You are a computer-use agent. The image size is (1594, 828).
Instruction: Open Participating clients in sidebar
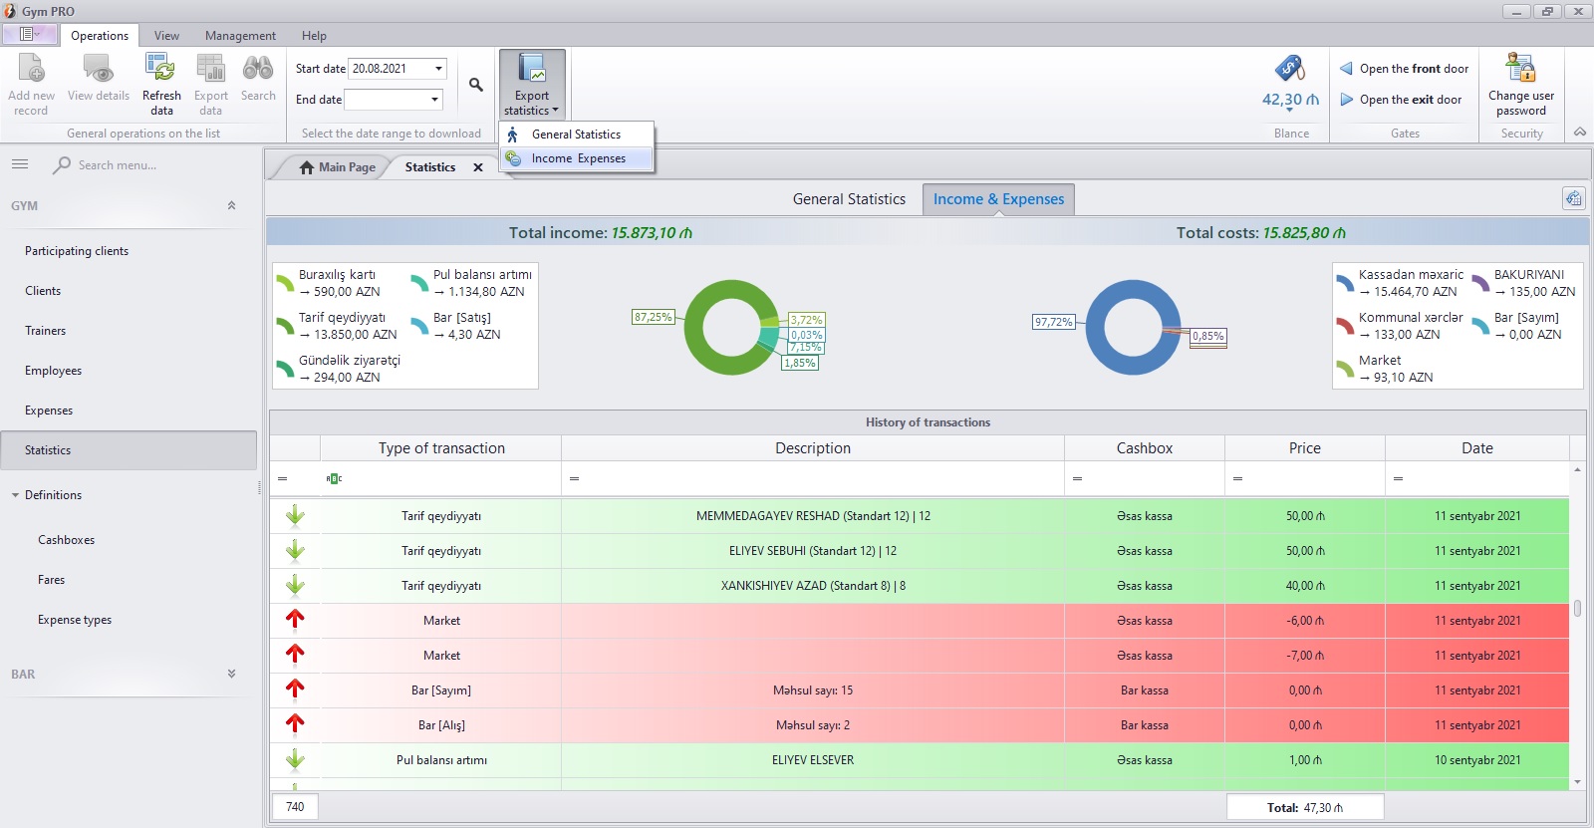pos(77,251)
